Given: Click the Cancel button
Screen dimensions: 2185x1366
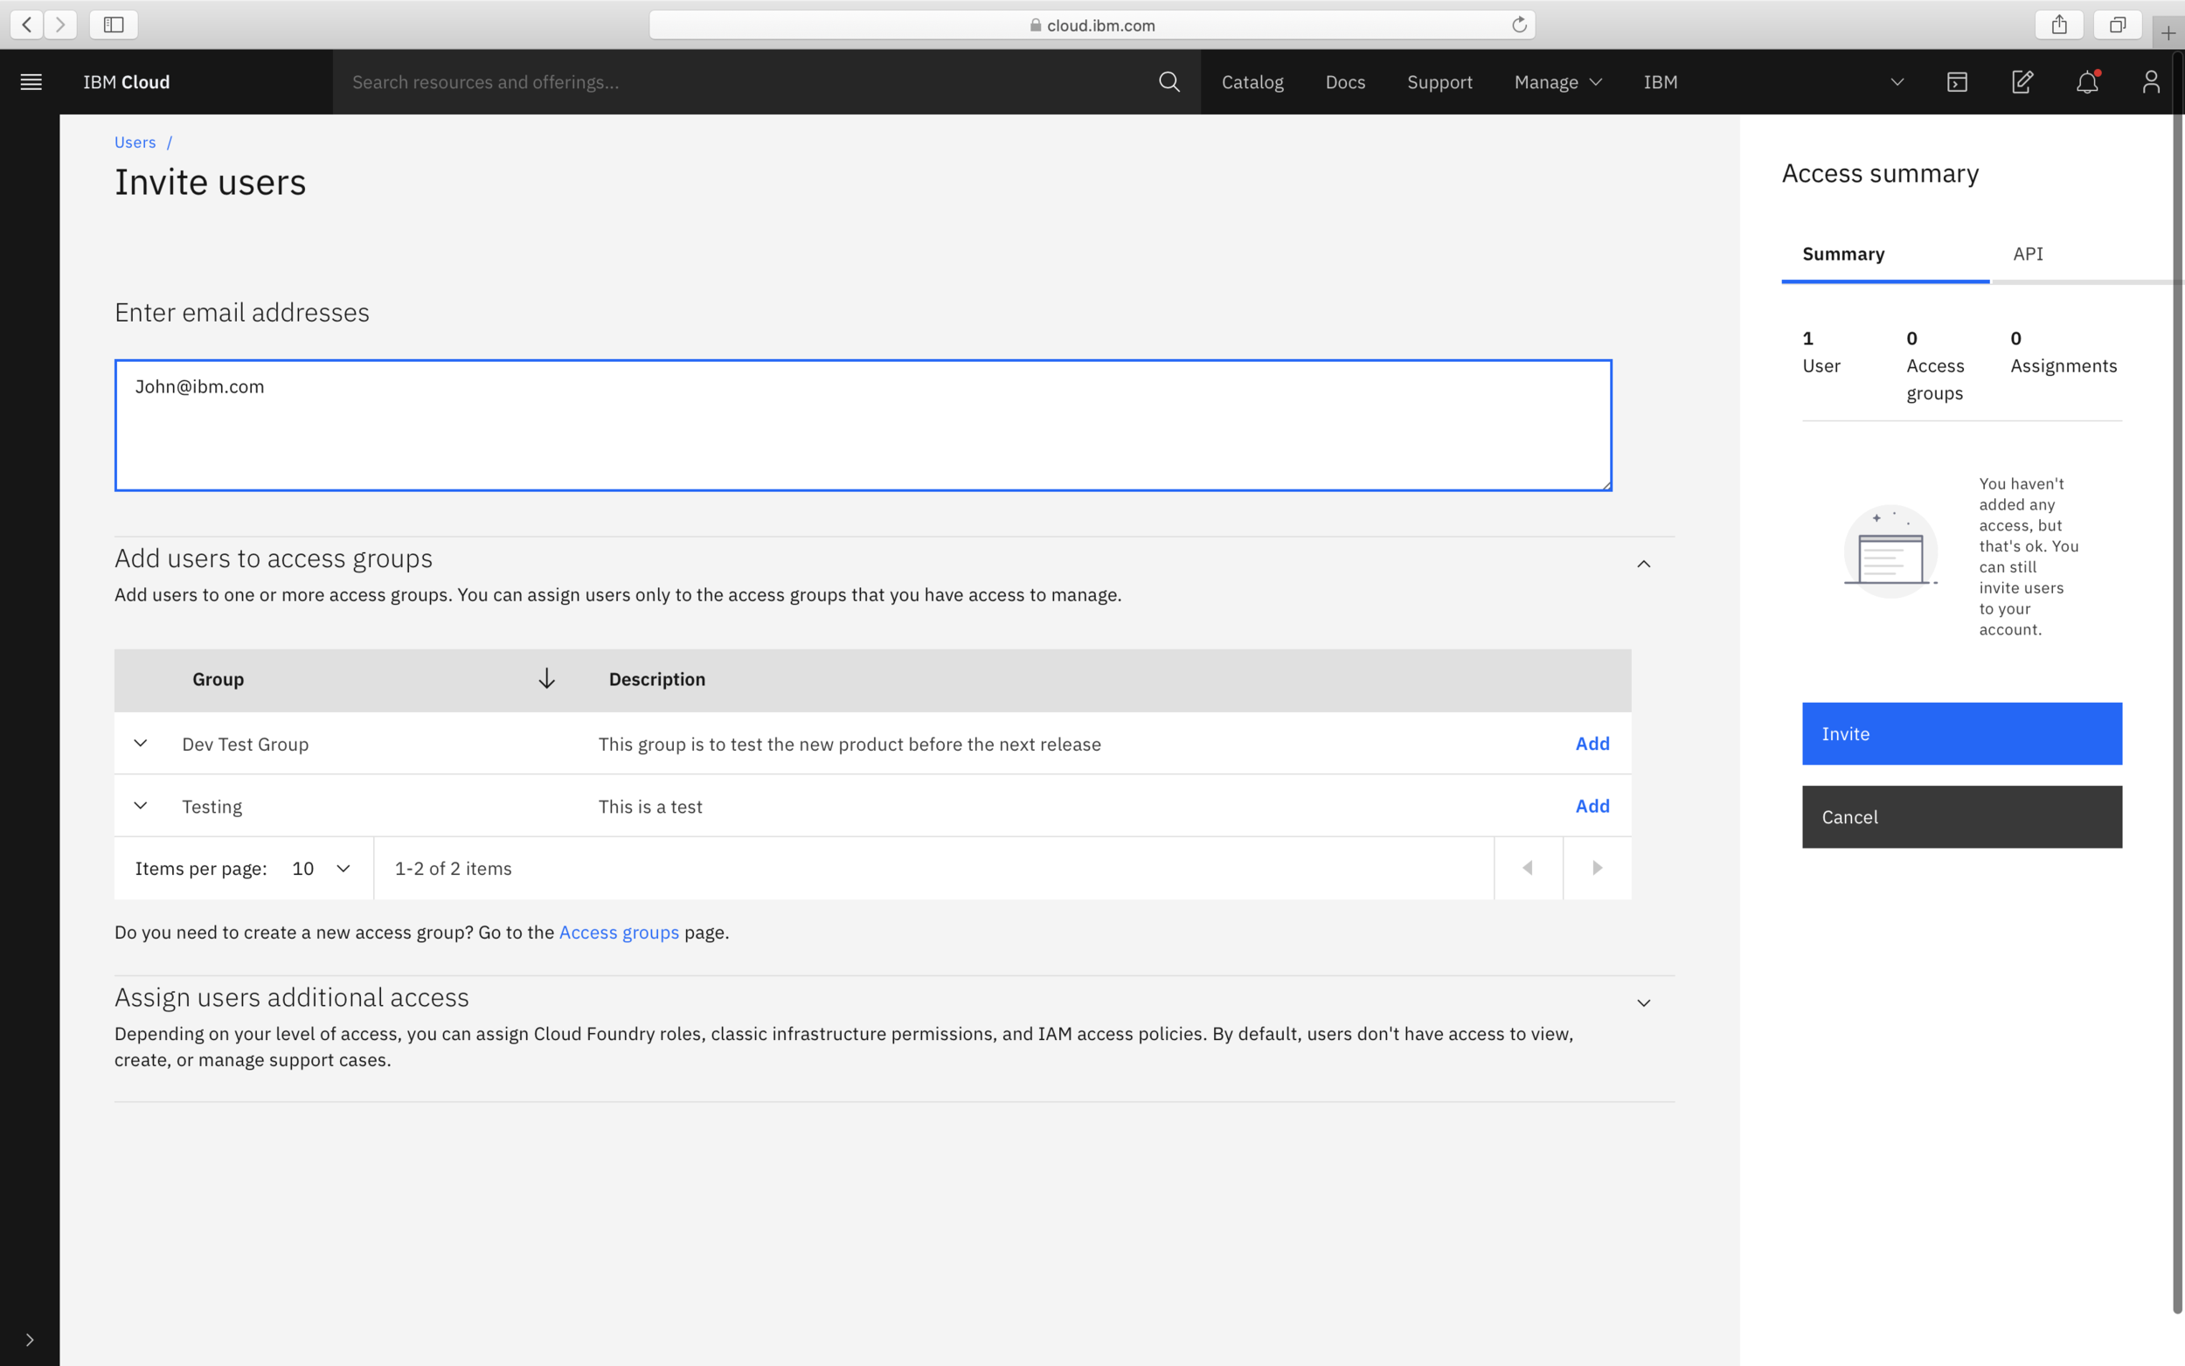Looking at the screenshot, I should click(1962, 816).
